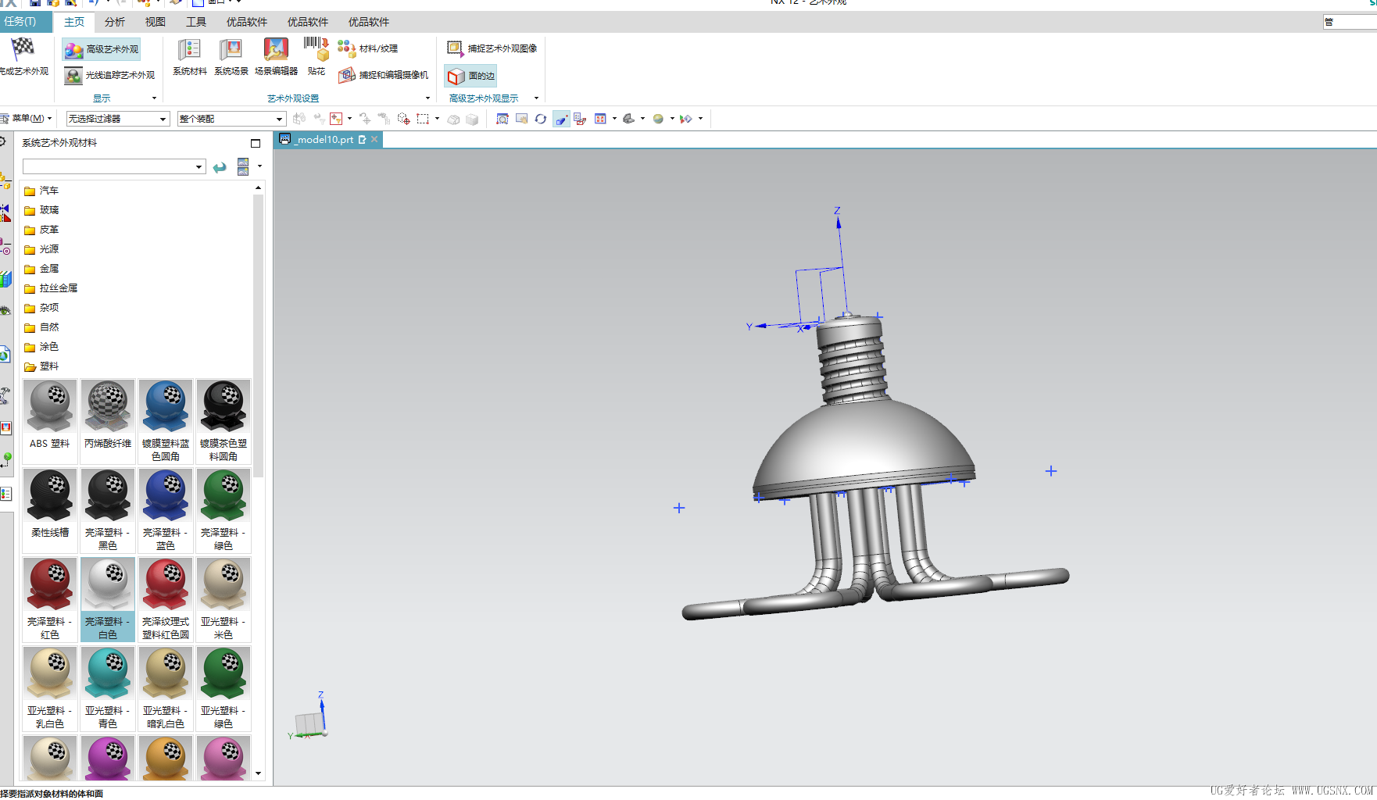Collapse the open 塑料 folder
1377x800 pixels.
[x=41, y=366]
